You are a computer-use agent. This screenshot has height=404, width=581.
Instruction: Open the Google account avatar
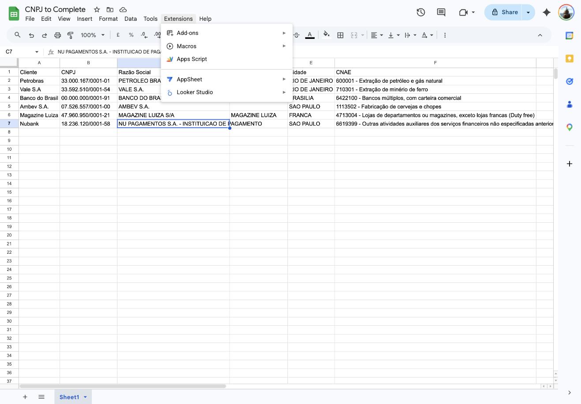point(566,12)
